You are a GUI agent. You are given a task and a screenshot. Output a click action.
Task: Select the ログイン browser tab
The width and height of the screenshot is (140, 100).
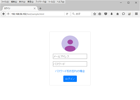(19, 8)
